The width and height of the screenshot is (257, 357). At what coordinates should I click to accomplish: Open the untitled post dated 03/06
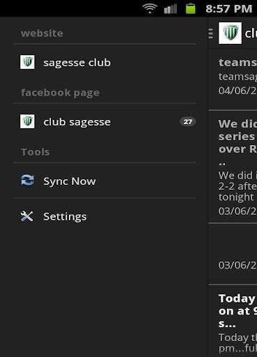click(233, 254)
